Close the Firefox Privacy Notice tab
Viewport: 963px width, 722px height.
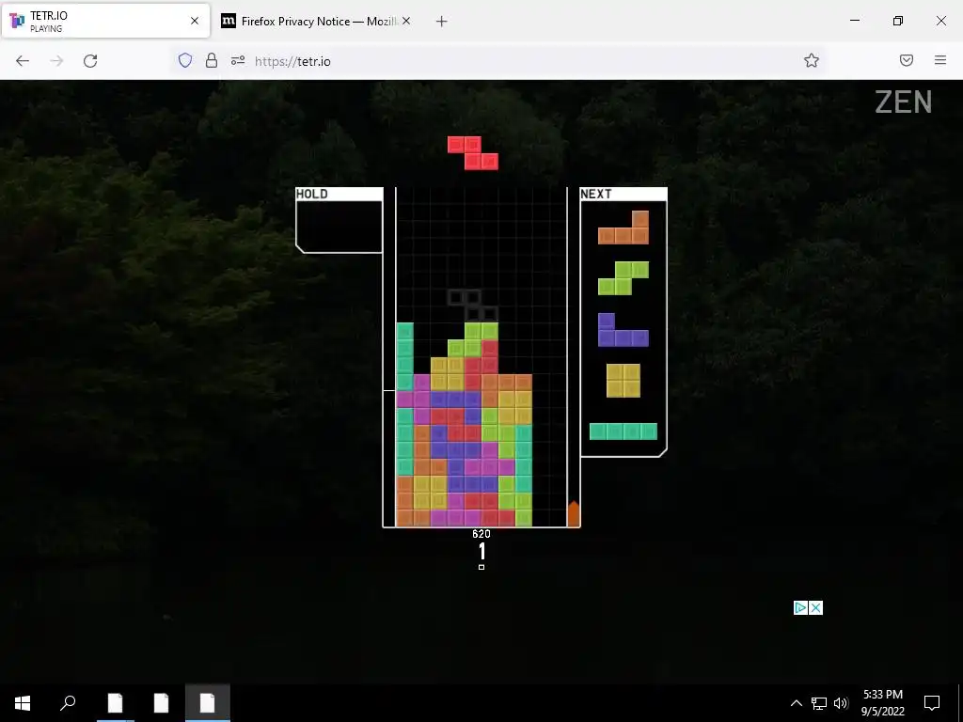(406, 21)
